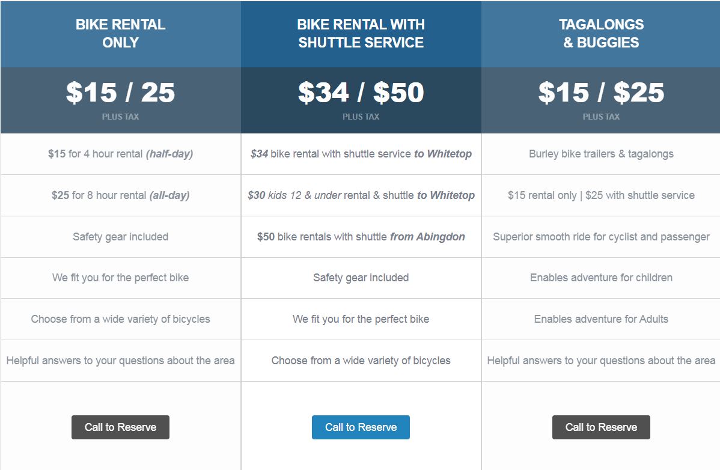Click Burley bike trailers & tagalongs row
The width and height of the screenshot is (720, 470).
click(x=601, y=154)
